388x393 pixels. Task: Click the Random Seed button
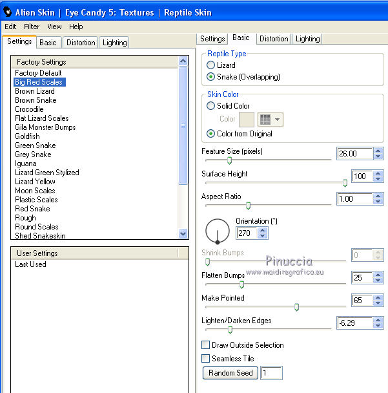click(x=230, y=373)
